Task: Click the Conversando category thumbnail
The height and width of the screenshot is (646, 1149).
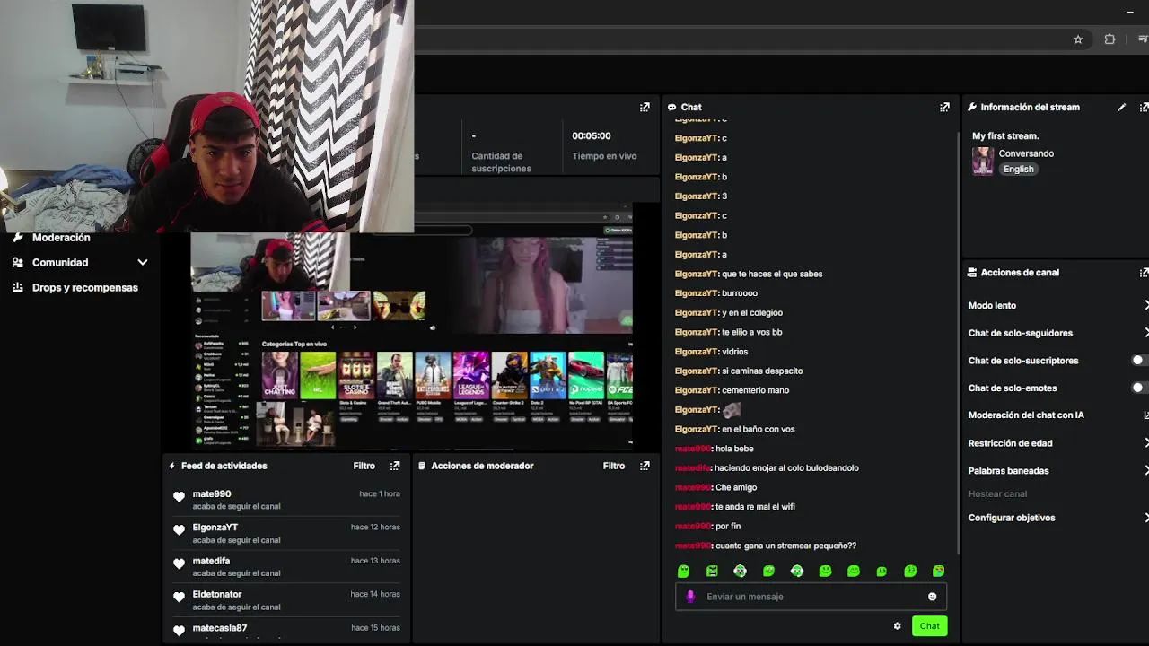Action: tap(983, 161)
